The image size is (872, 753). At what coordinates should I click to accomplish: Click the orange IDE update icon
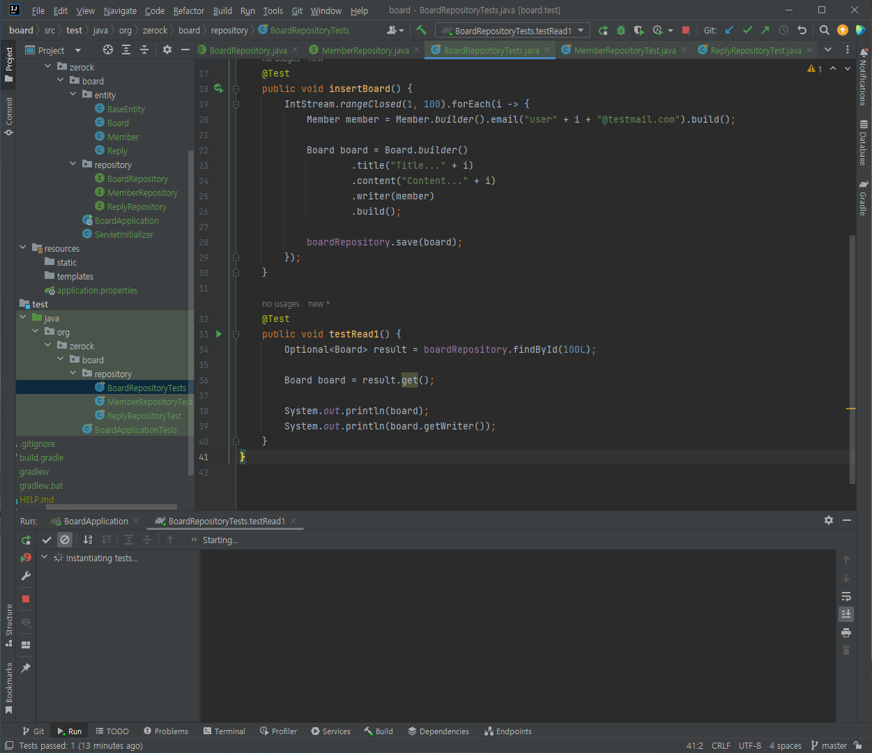coord(843,30)
